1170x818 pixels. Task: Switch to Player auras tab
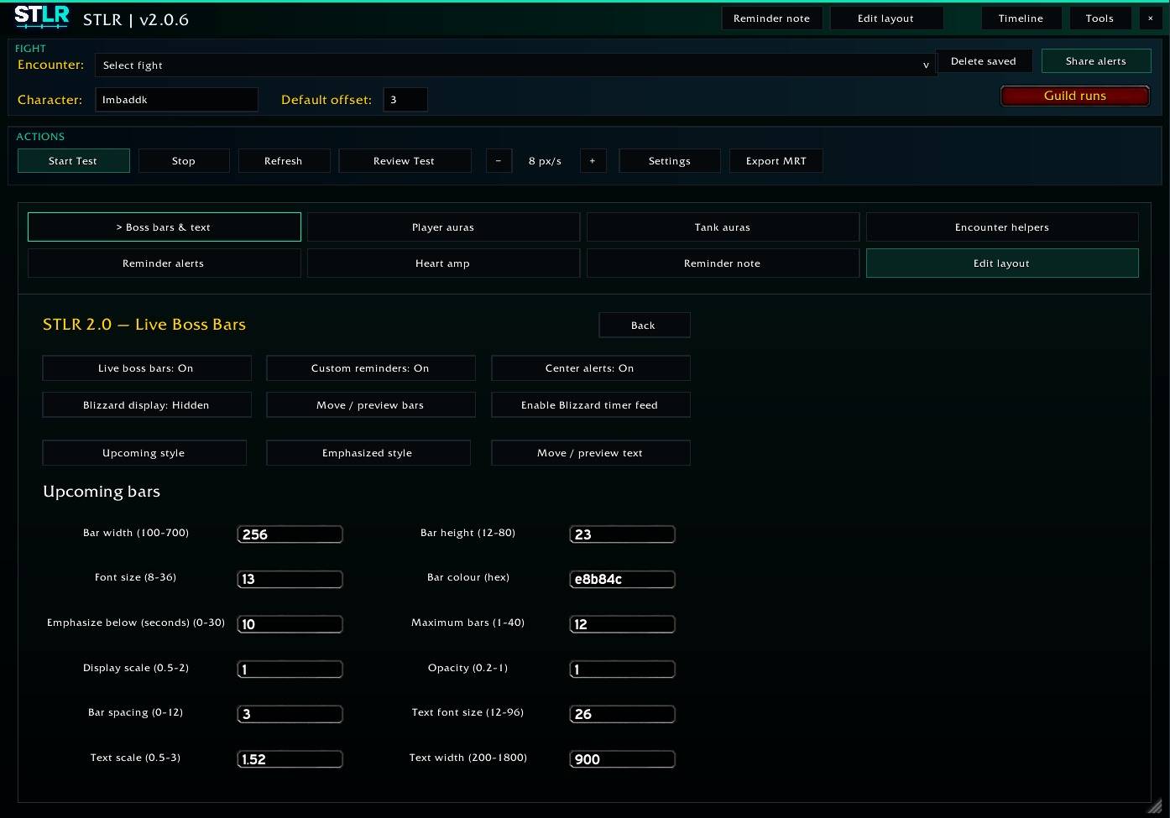pos(443,227)
